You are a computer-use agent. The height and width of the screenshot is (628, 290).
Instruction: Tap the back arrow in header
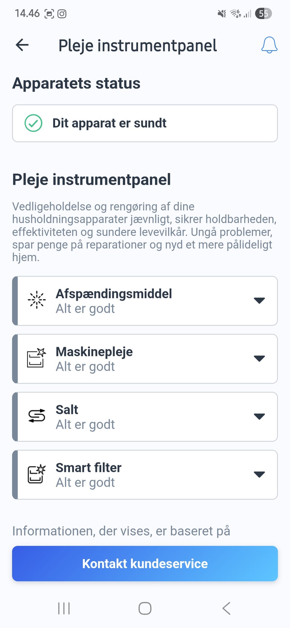click(x=22, y=45)
